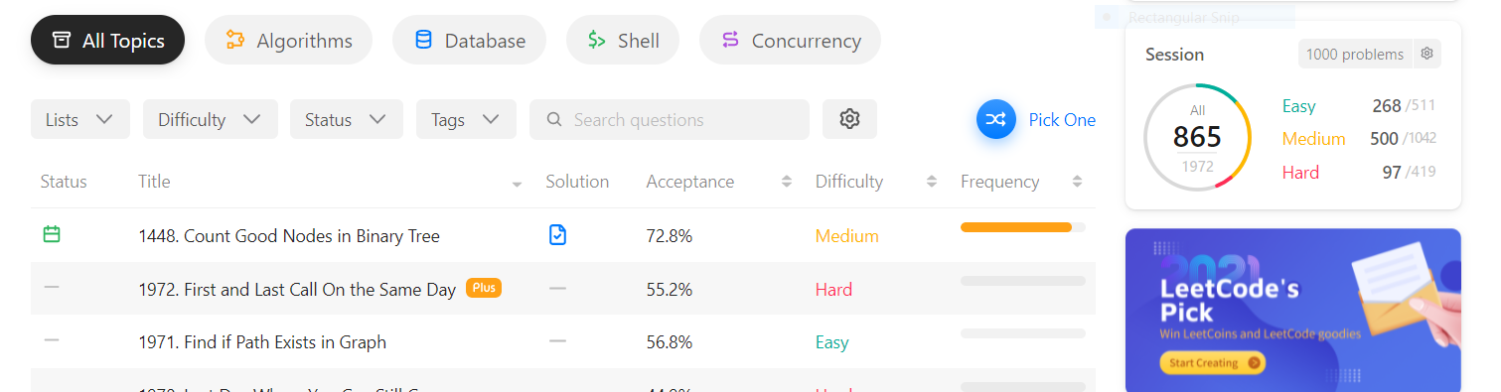The height and width of the screenshot is (392, 1501).
Task: Expand the Lists dropdown
Action: click(80, 119)
